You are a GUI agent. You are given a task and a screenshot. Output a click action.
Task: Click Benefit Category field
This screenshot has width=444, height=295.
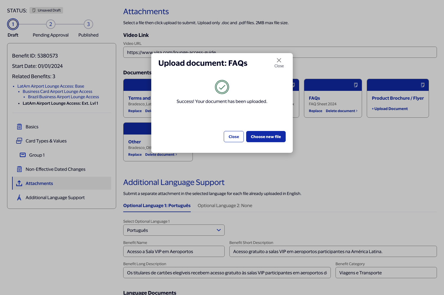386,273
